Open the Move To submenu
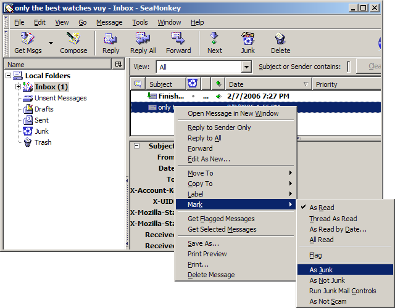395x308 pixels. coord(201,174)
